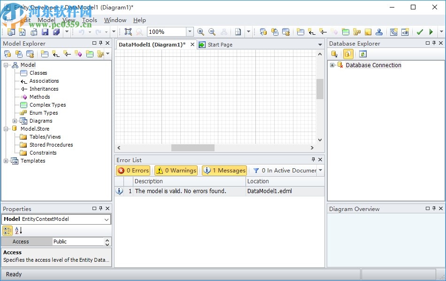Screen dimensions: 446x281
Task: Click the green Generate Code play icon
Action: [431, 32]
